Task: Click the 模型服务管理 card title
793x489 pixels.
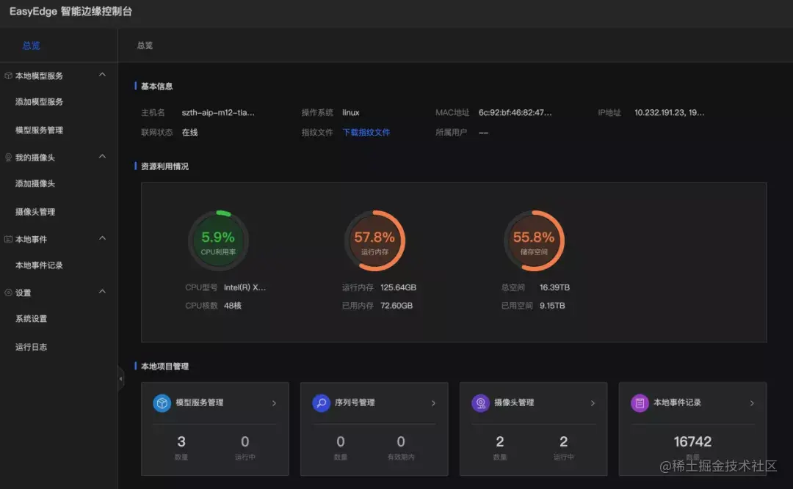Action: (199, 402)
